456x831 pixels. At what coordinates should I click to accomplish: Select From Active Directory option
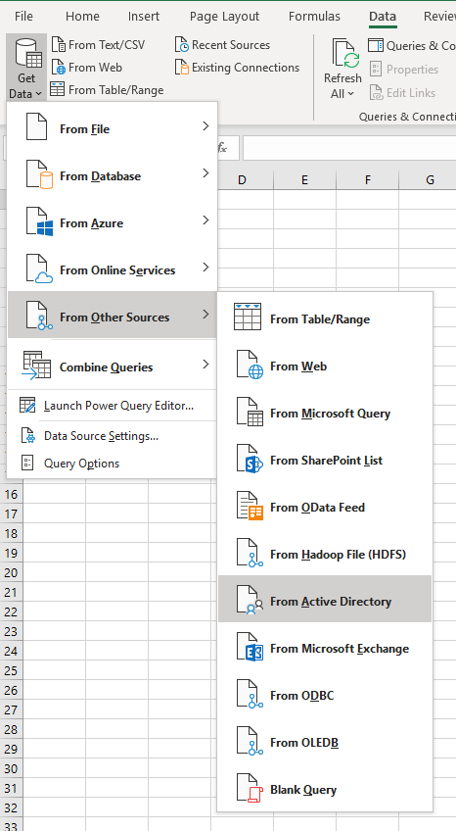click(325, 599)
